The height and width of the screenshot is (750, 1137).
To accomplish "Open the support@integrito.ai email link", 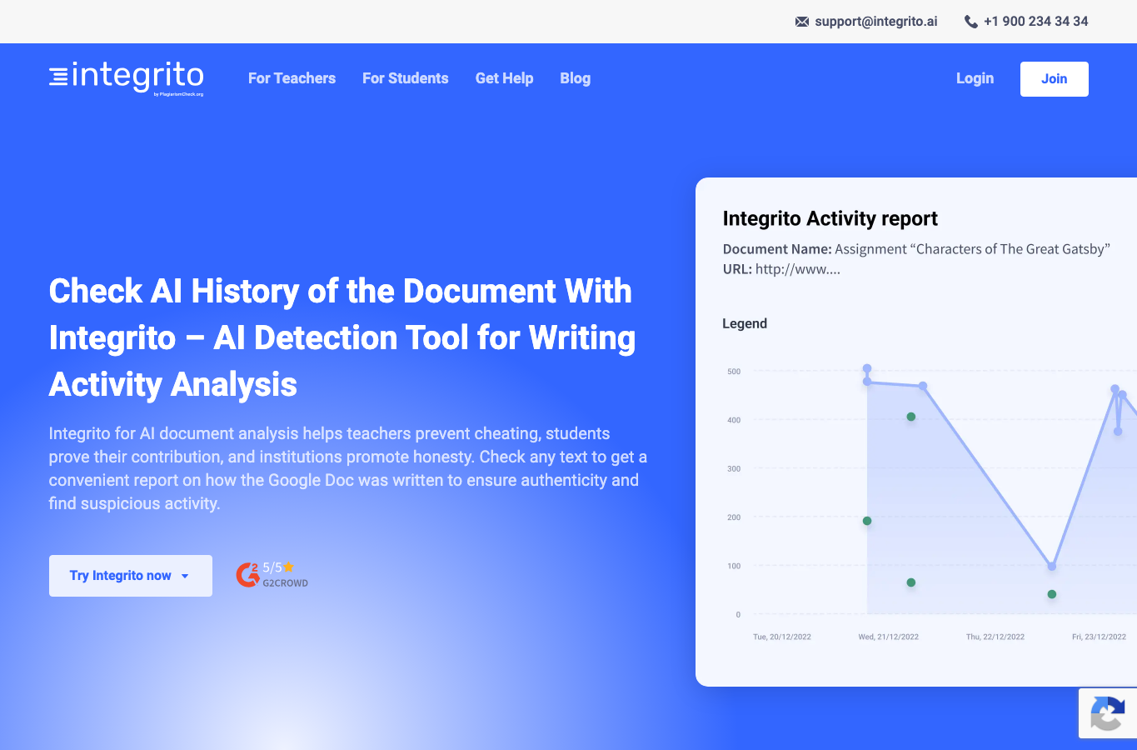I will 876,22.
